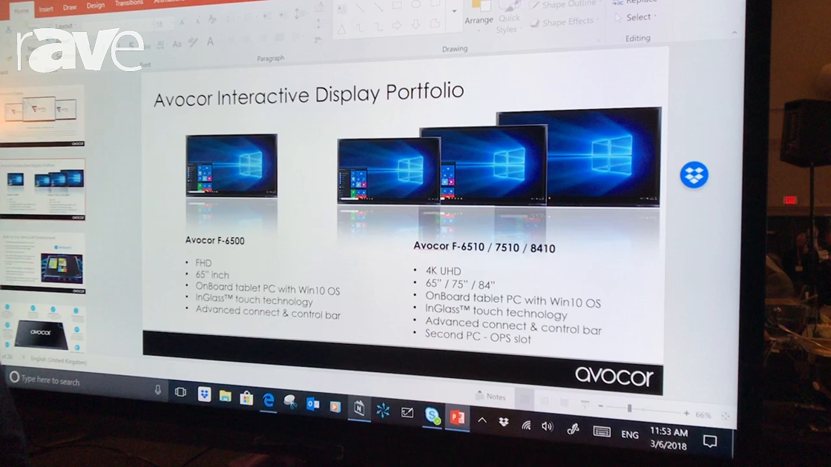Open the Arrange dropdown

(479, 14)
